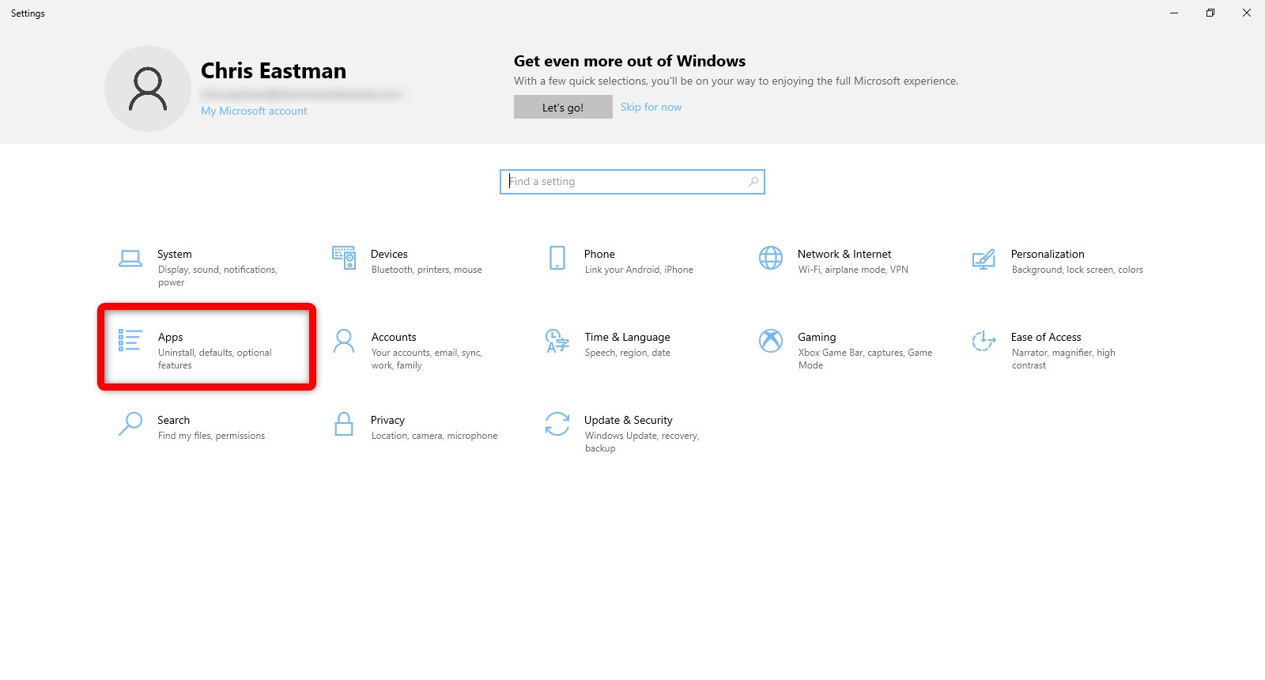Click 'Find my files, permissions' description
Image resolution: width=1265 pixels, height=680 pixels.
[x=211, y=436]
